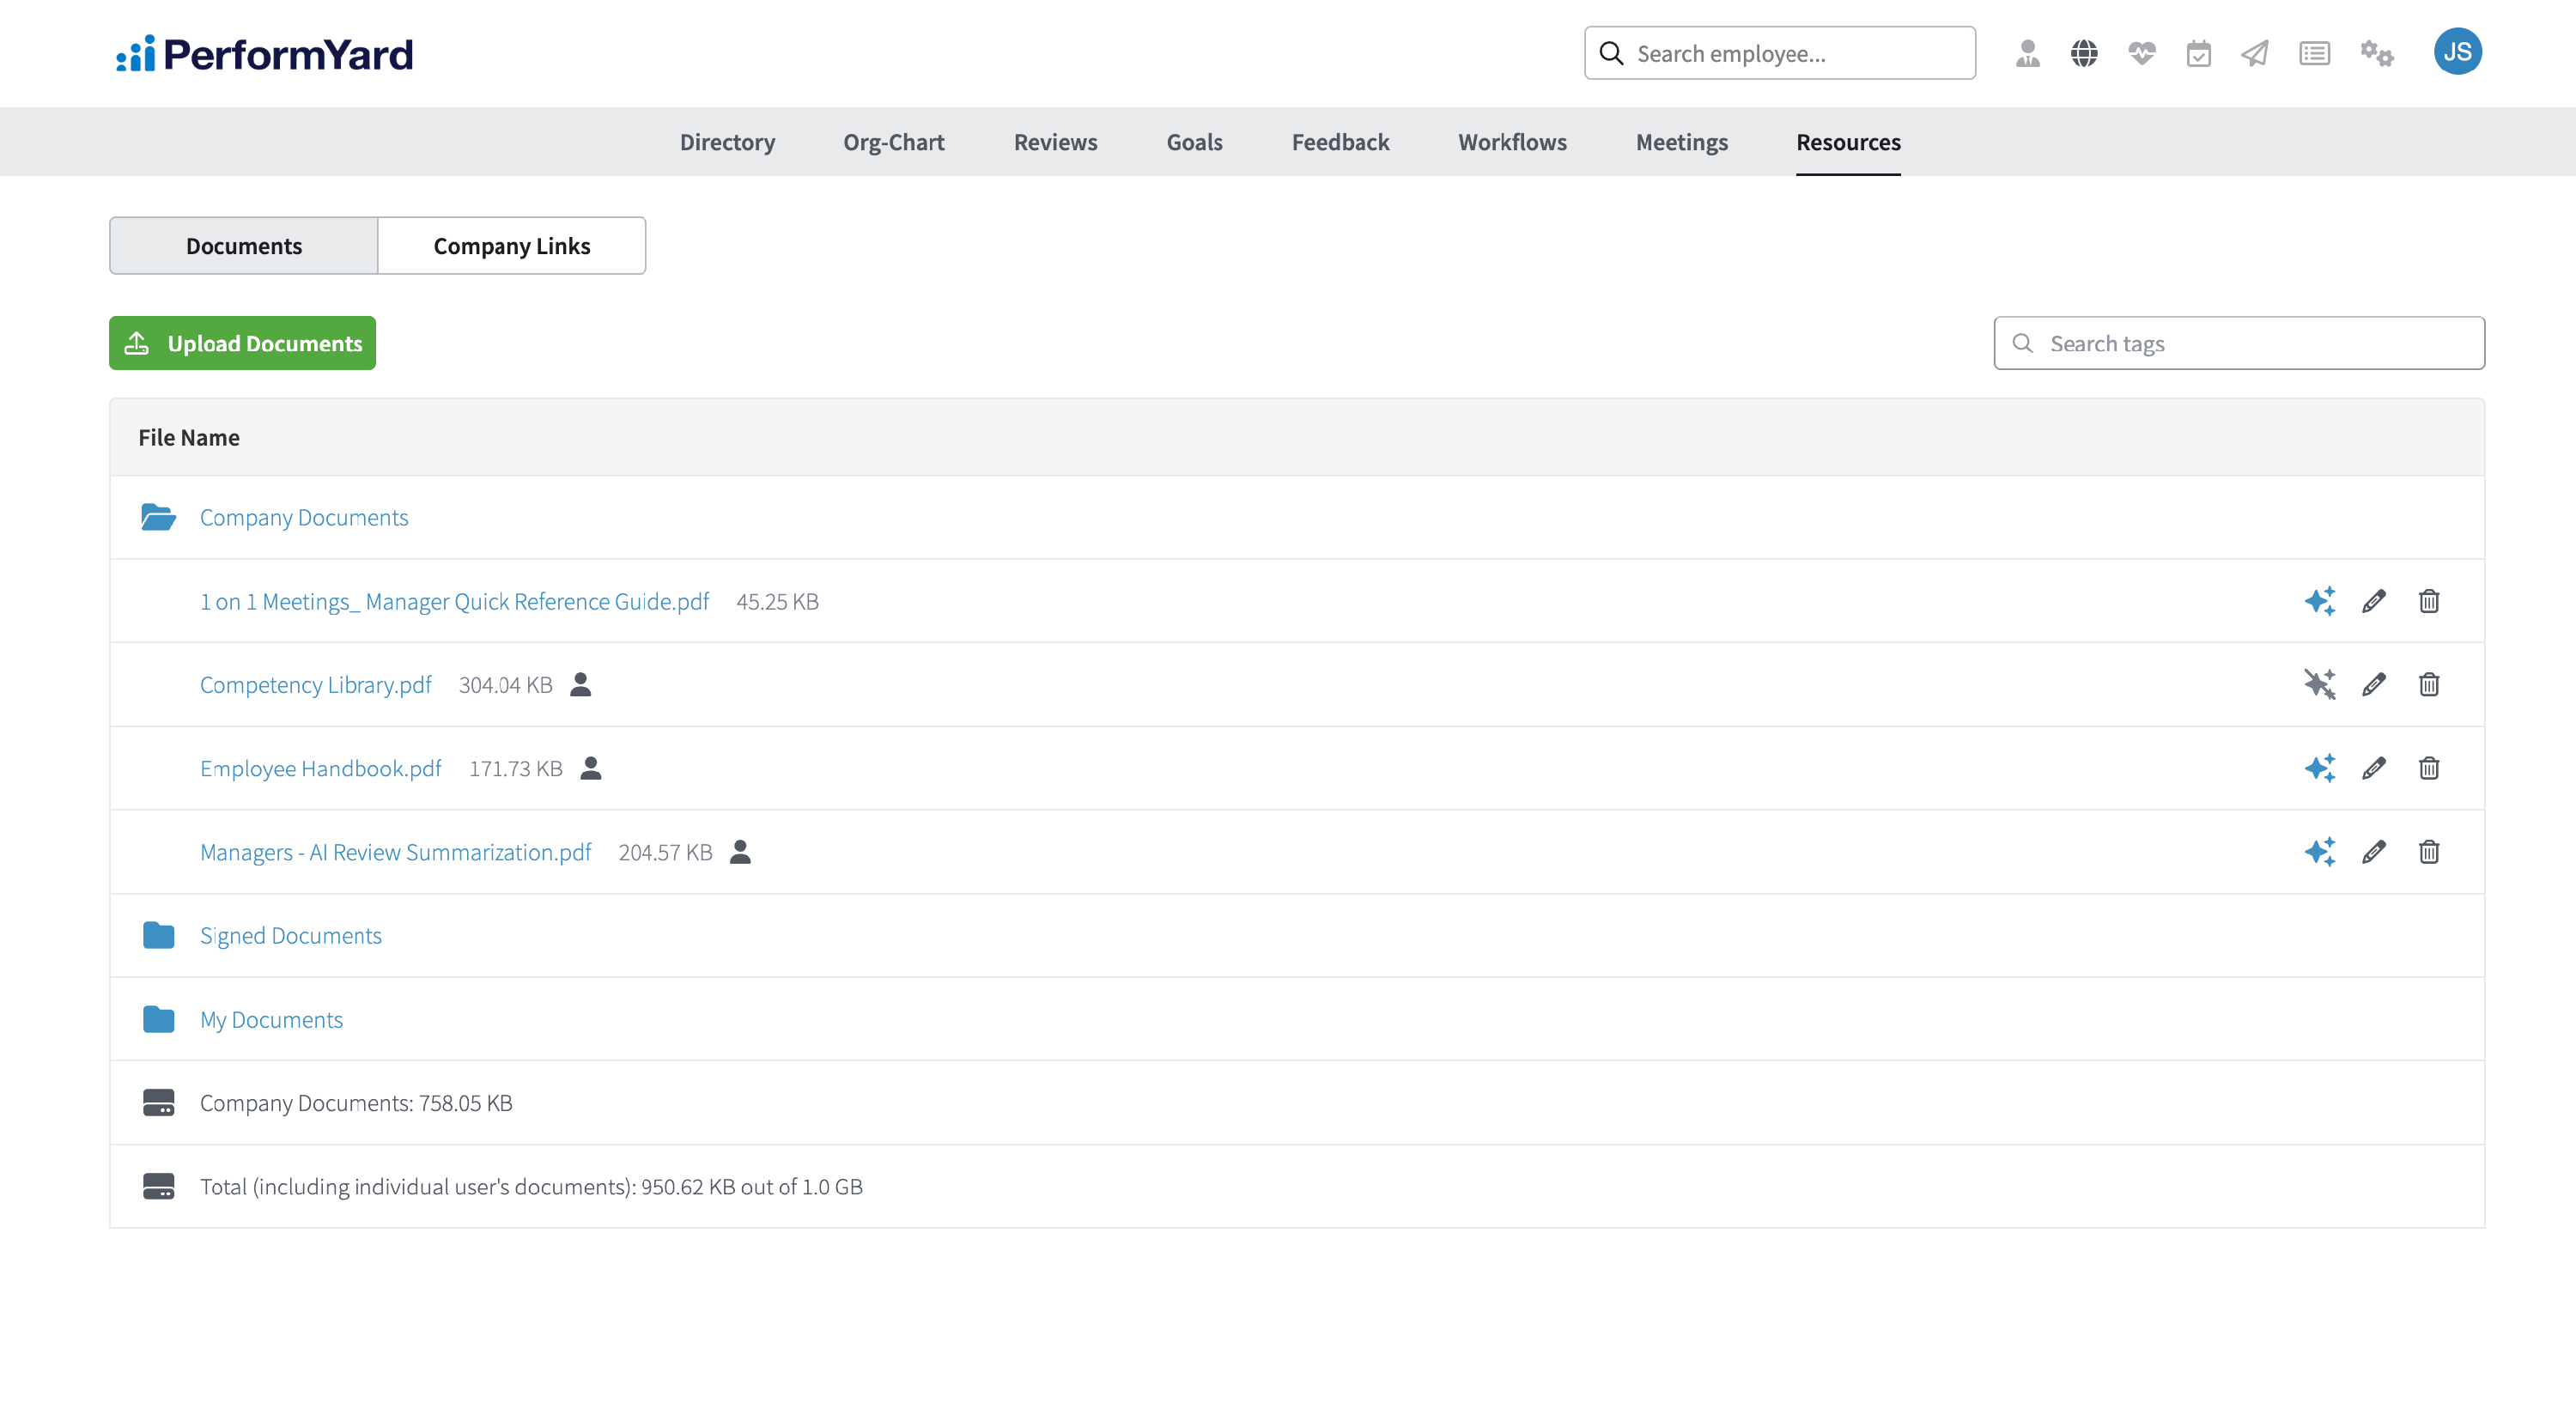The image size is (2576, 1403).
Task: Click the trash icon for Competency Library.pdf
Action: (x=2428, y=684)
